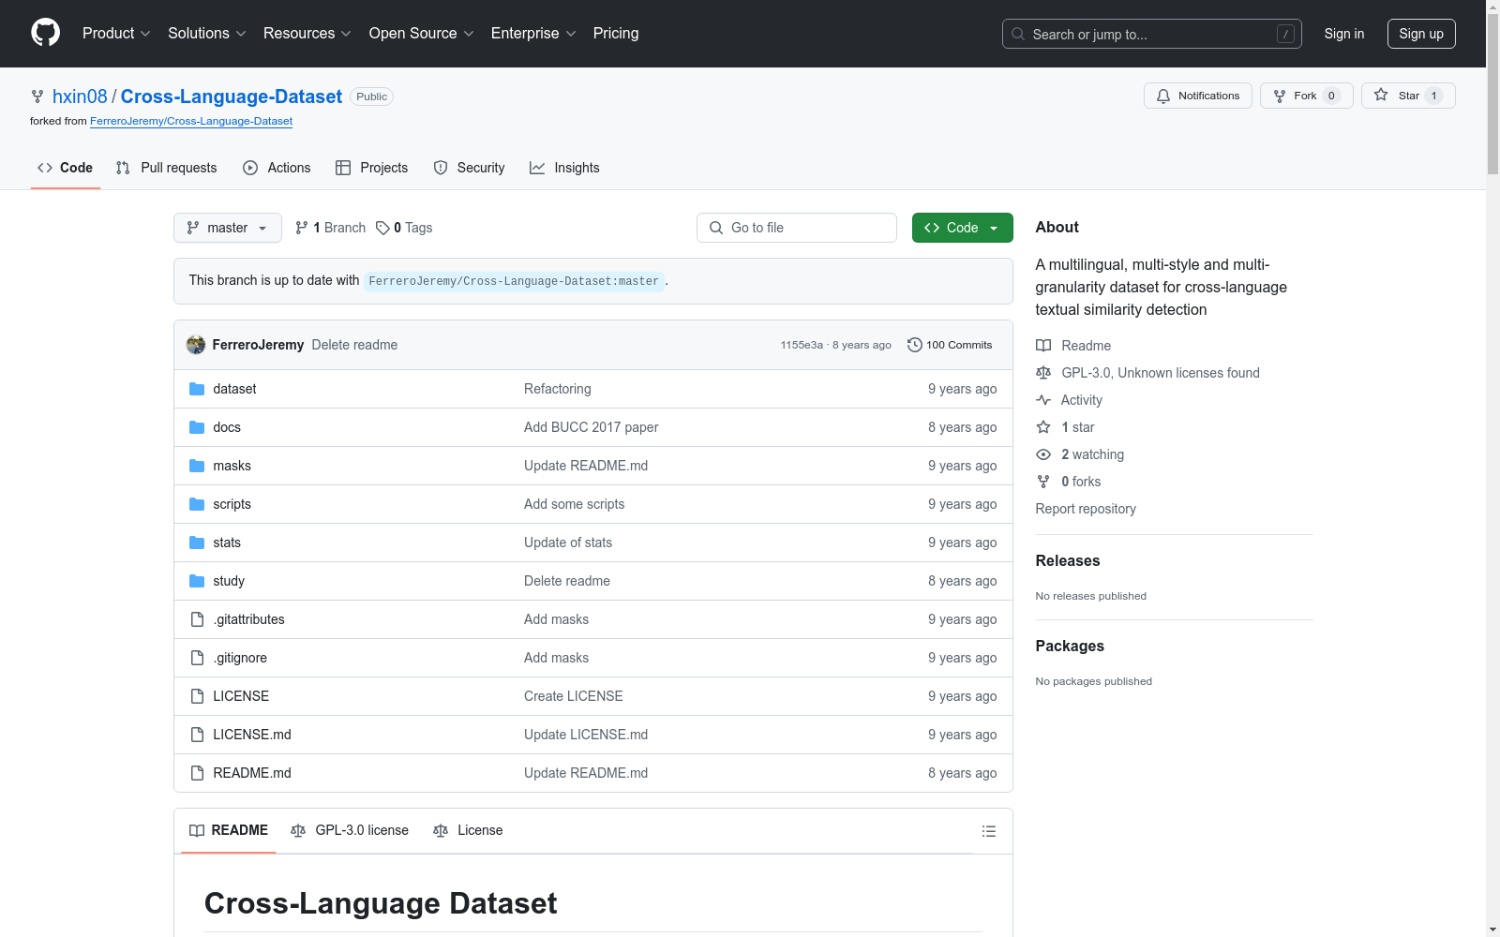This screenshot has height=937, width=1500.
Task: Open the 'Add BUCC 2017 paper' commit message
Action: click(x=591, y=427)
